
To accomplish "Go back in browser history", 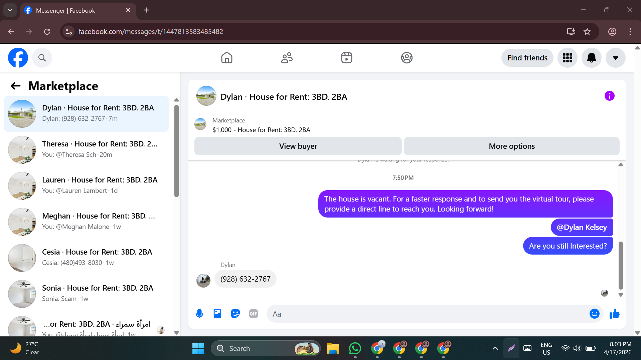I will click(11, 32).
